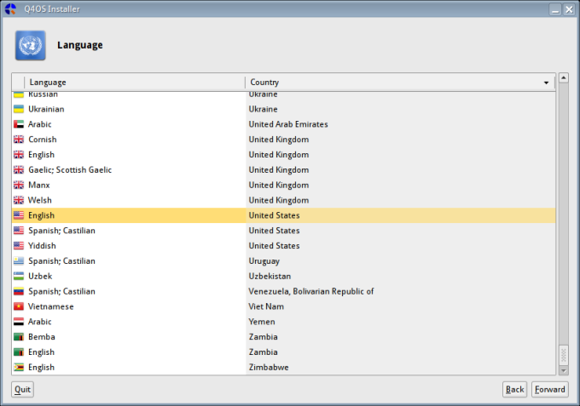Image resolution: width=580 pixels, height=406 pixels.
Task: Click the Uzbekistan flag icon
Action: tap(19, 277)
